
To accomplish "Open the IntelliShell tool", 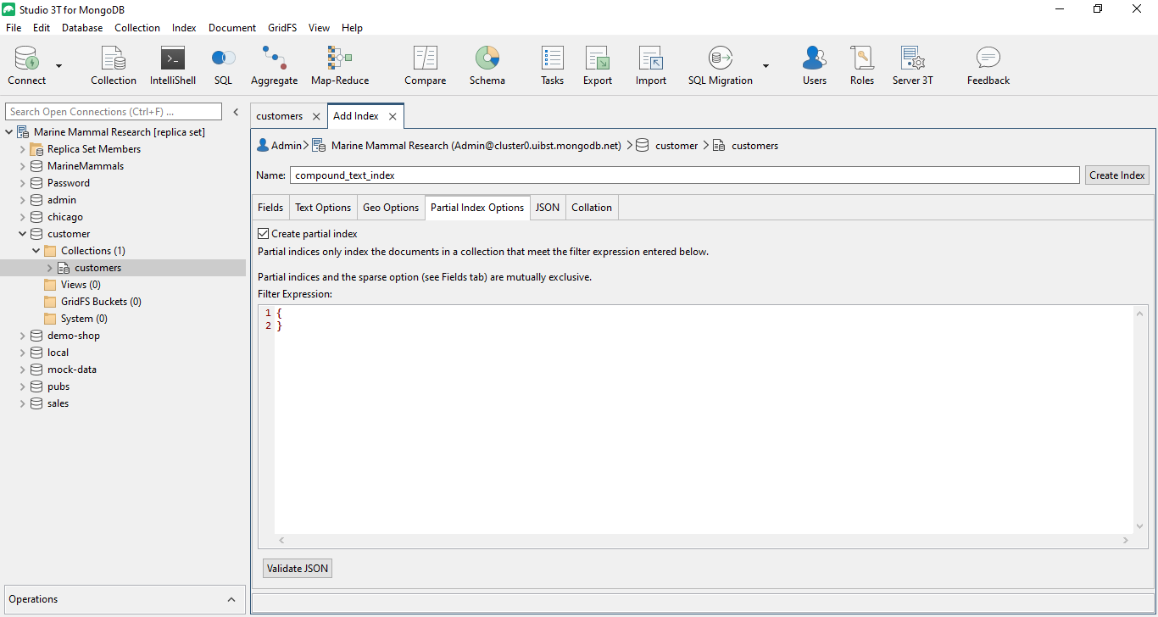I will tap(172, 65).
